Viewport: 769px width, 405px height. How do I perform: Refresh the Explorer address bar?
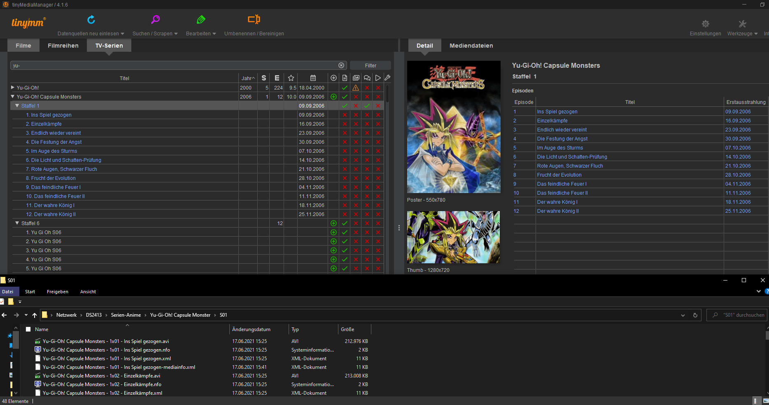(695, 315)
